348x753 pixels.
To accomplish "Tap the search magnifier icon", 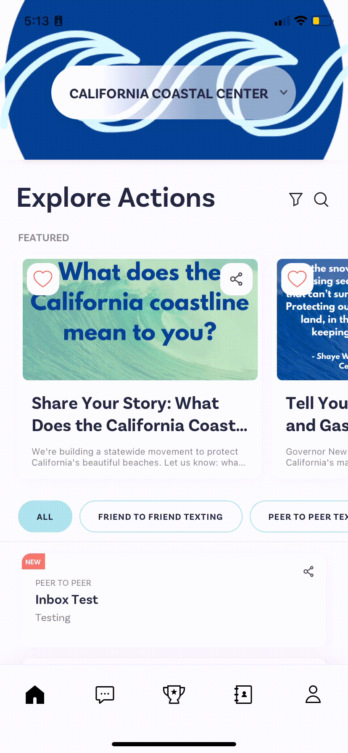I will [x=321, y=199].
